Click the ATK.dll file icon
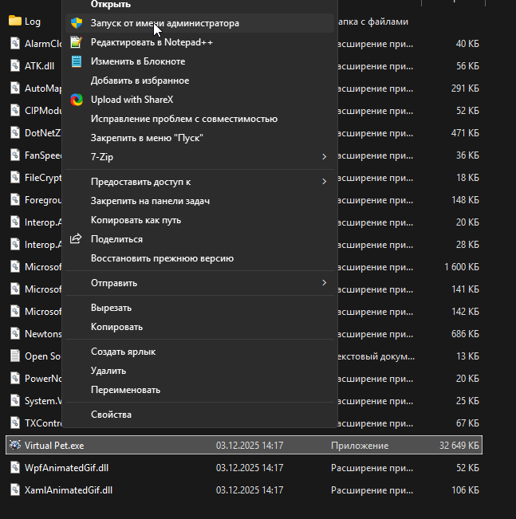Image resolution: width=516 pixels, height=519 pixels. [x=14, y=66]
